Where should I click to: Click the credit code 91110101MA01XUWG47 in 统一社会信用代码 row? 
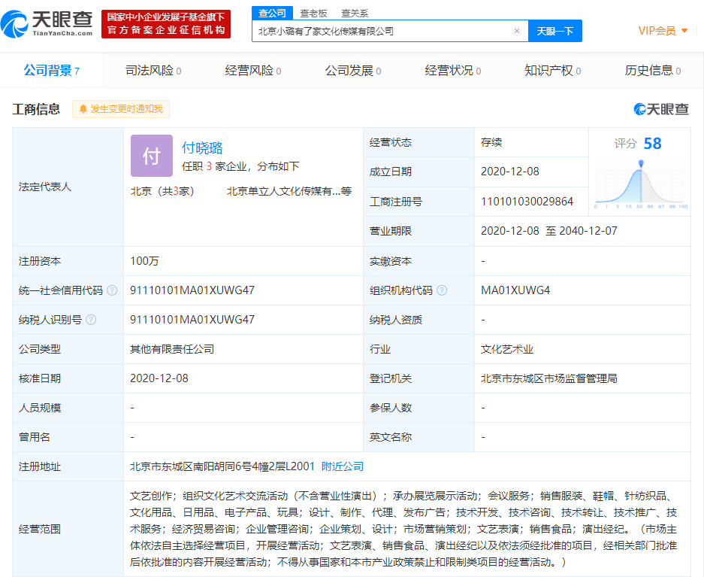[192, 290]
